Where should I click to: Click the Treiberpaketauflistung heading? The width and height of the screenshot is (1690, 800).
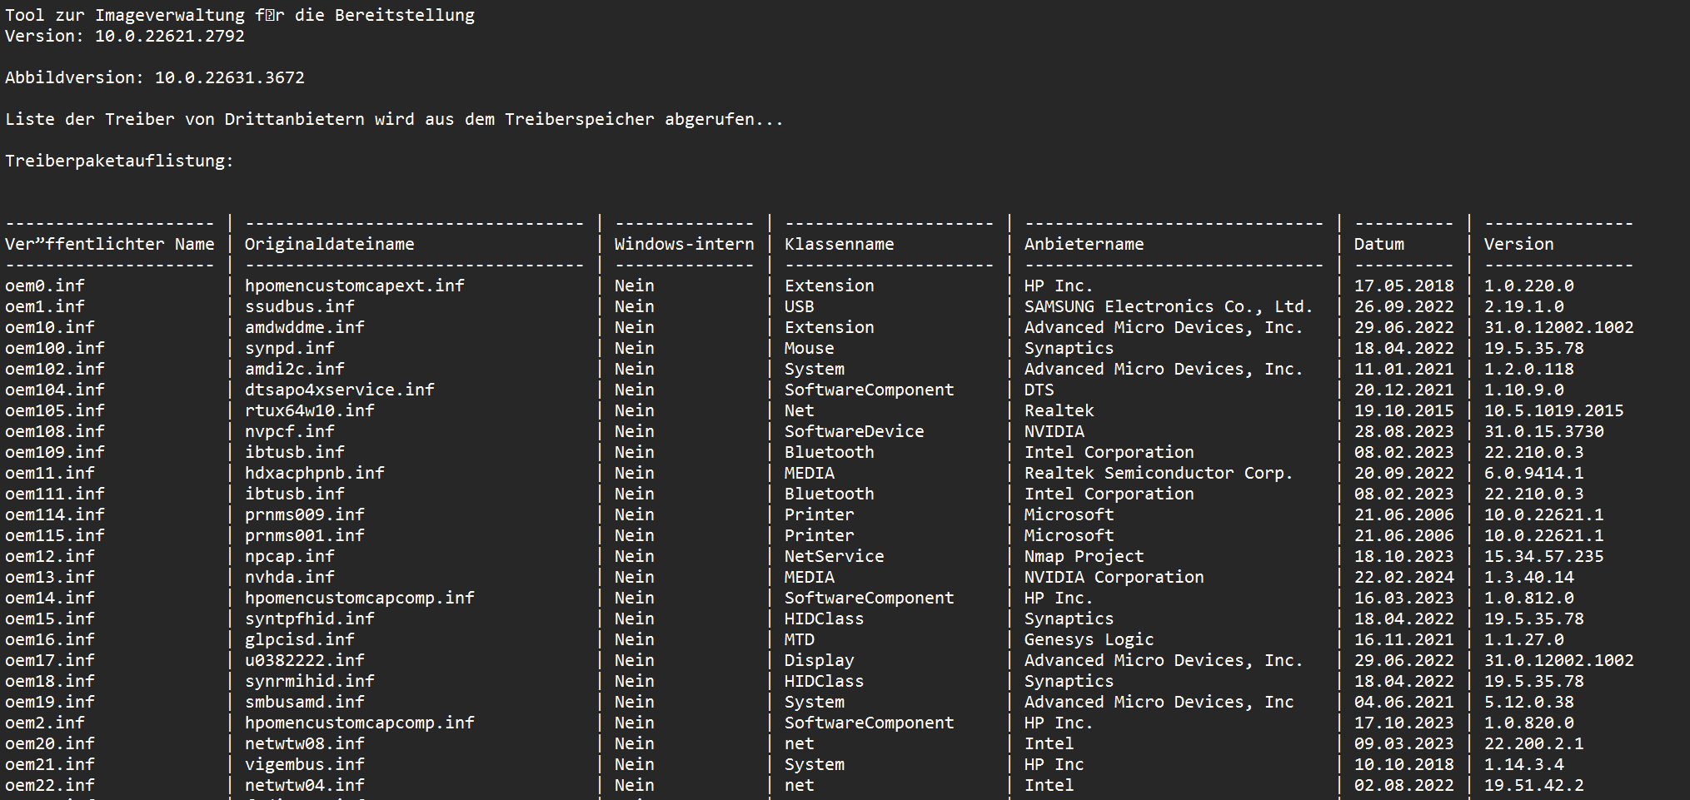coord(119,161)
